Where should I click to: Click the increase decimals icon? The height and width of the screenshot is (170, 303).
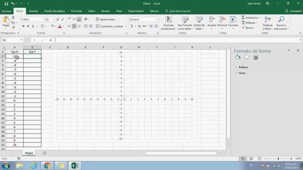click(x=151, y=26)
